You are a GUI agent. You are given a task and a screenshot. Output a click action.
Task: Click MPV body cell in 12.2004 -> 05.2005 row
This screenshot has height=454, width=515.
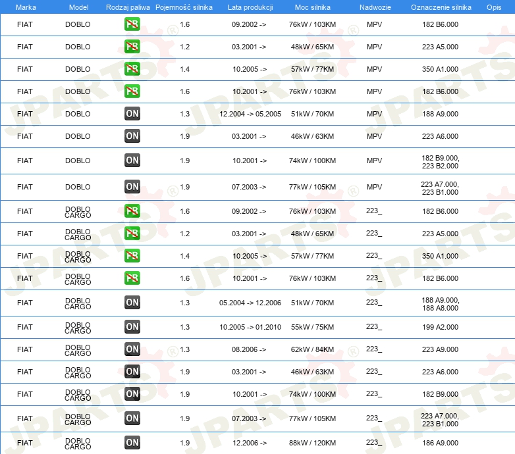(x=374, y=114)
